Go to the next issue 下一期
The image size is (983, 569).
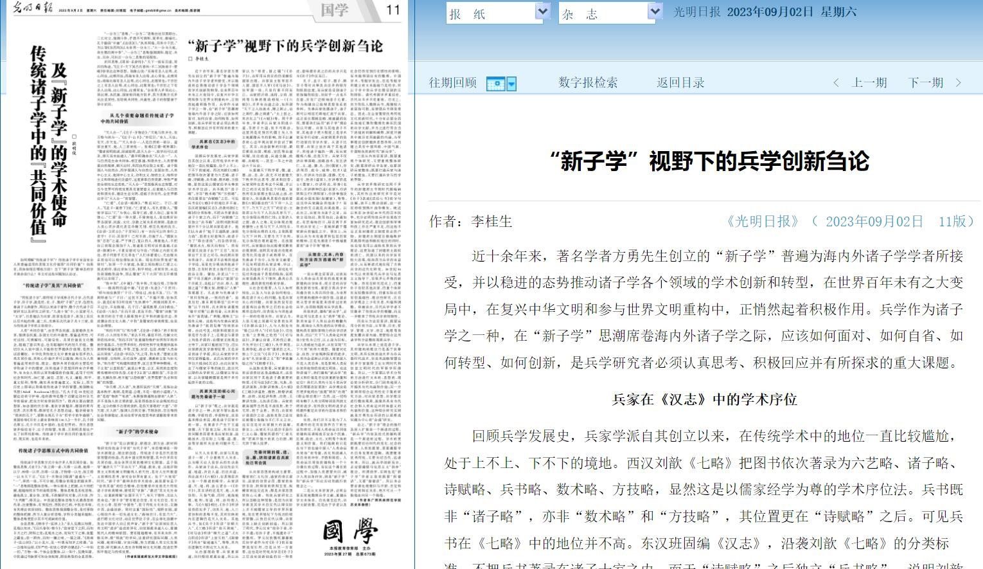[926, 83]
